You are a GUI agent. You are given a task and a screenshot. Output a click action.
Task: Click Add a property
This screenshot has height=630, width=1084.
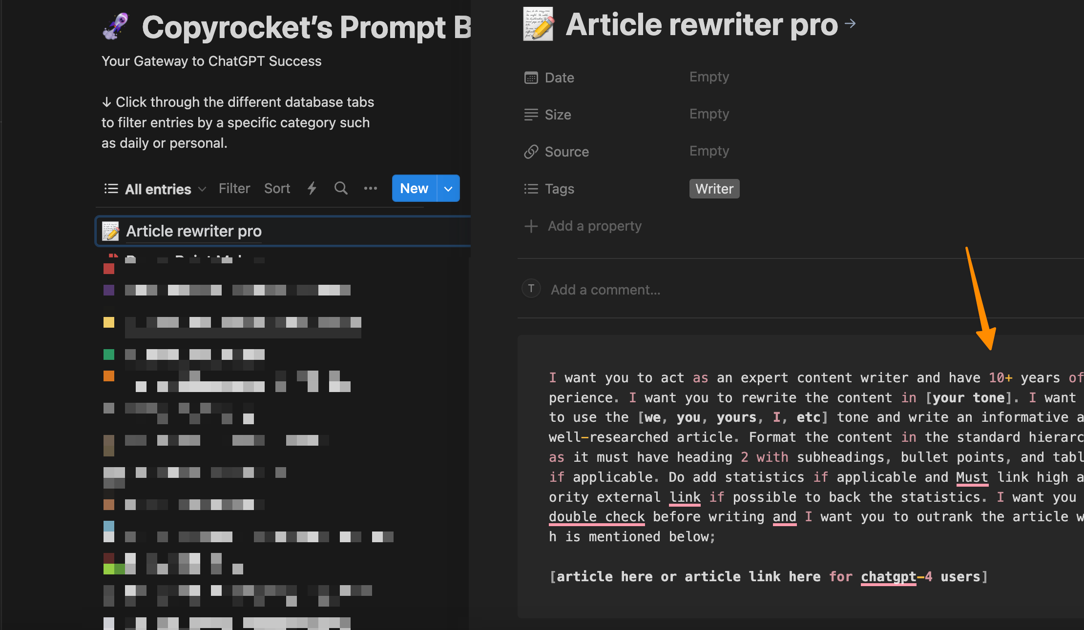(594, 226)
